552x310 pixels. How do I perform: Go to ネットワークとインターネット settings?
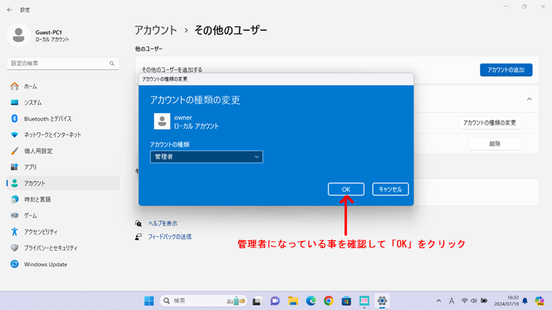pos(52,135)
